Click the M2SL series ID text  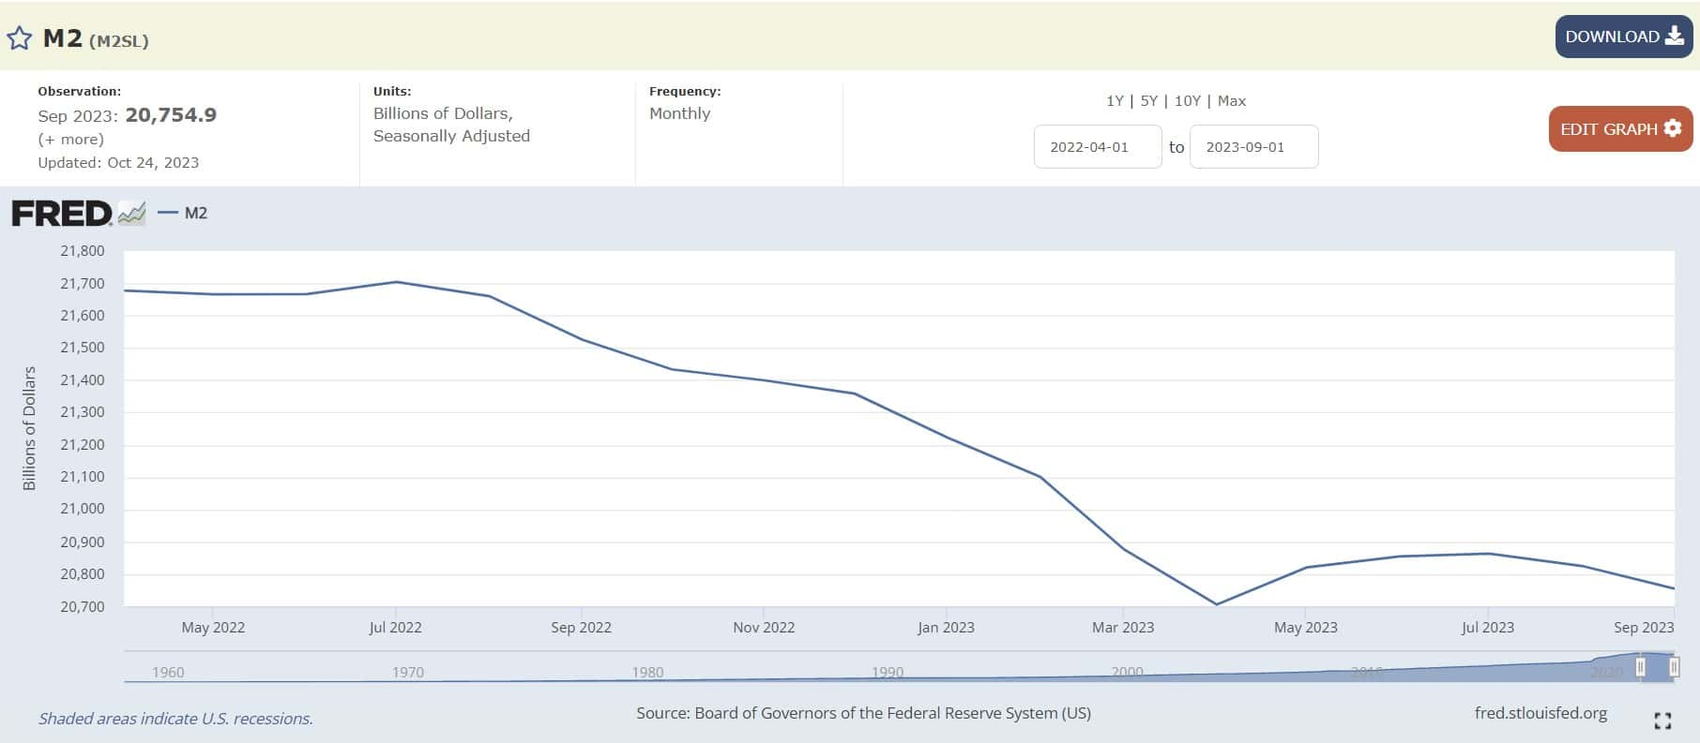point(119,40)
